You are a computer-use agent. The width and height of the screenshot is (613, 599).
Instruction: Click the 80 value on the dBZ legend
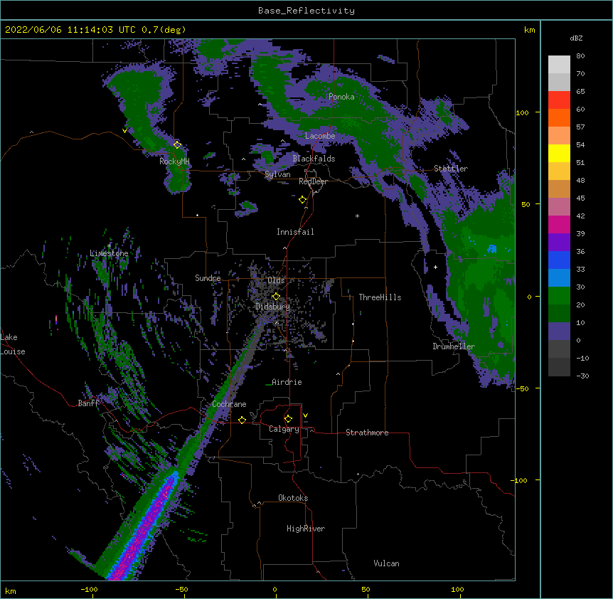pos(580,56)
